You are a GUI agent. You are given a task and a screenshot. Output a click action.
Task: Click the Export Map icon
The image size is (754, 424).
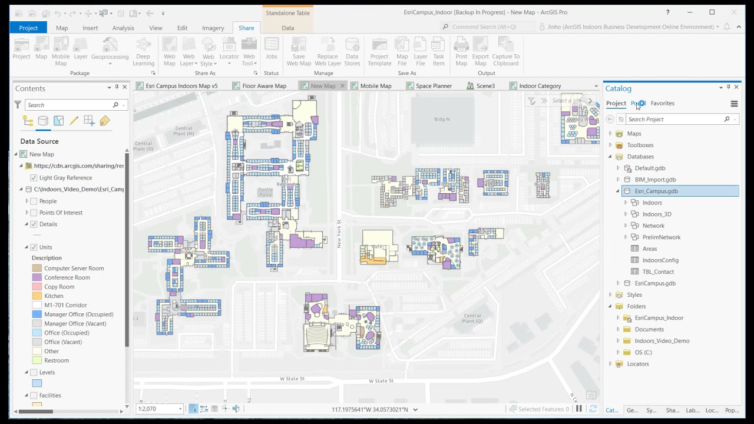pos(481,52)
